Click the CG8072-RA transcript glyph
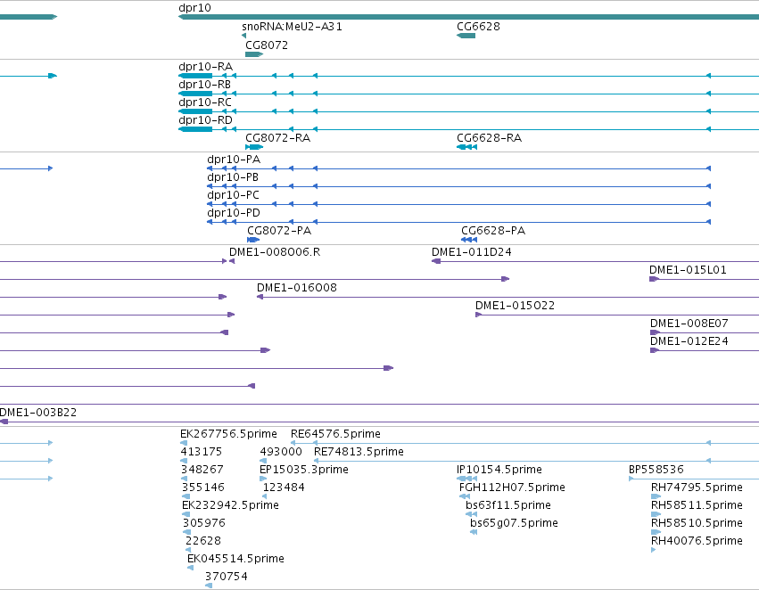Viewport: 759px width, 590px height. coord(254,147)
